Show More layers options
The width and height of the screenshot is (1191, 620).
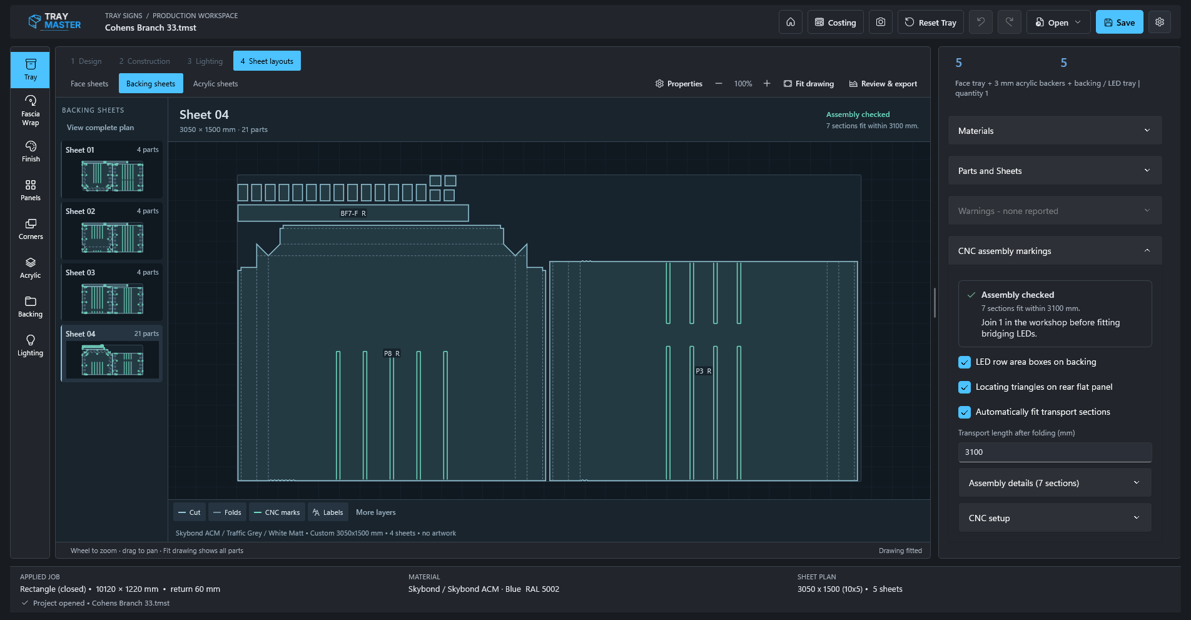coord(375,512)
